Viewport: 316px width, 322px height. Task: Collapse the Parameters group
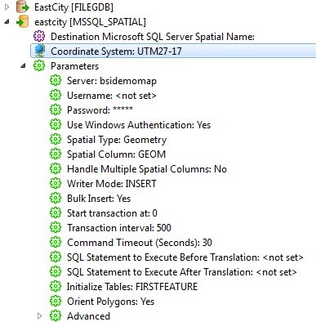(x=24, y=66)
